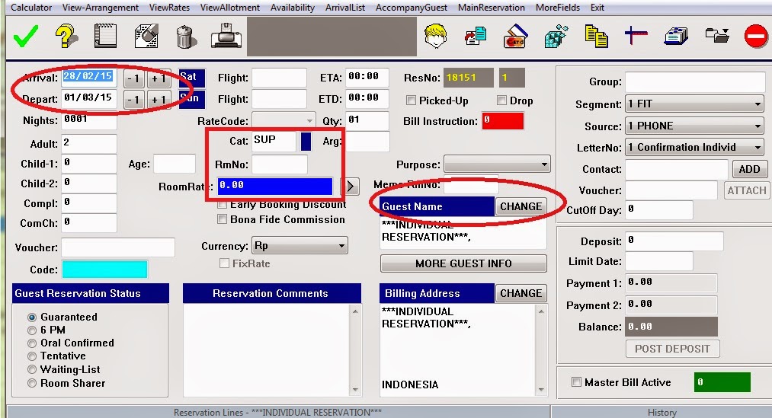Open the RateCode dropdown
This screenshot has height=418, width=772.
click(283, 120)
